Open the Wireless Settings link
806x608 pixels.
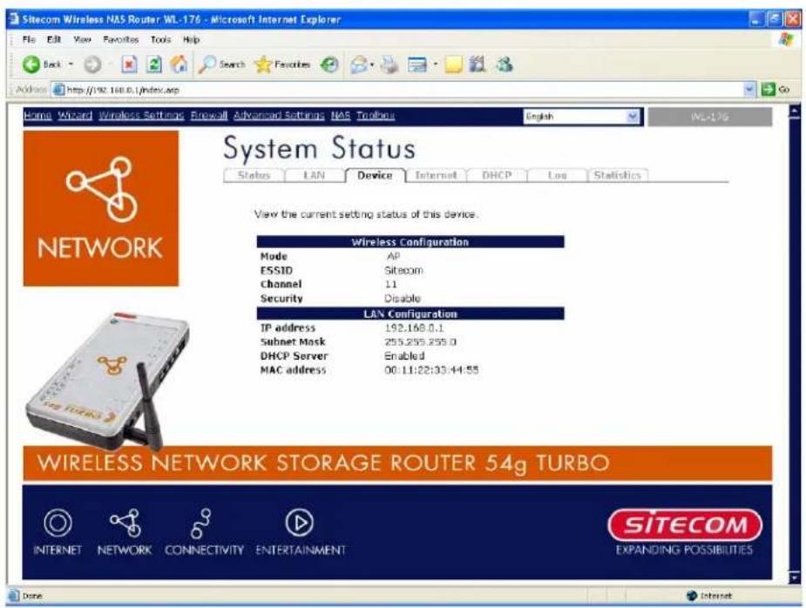[141, 116]
